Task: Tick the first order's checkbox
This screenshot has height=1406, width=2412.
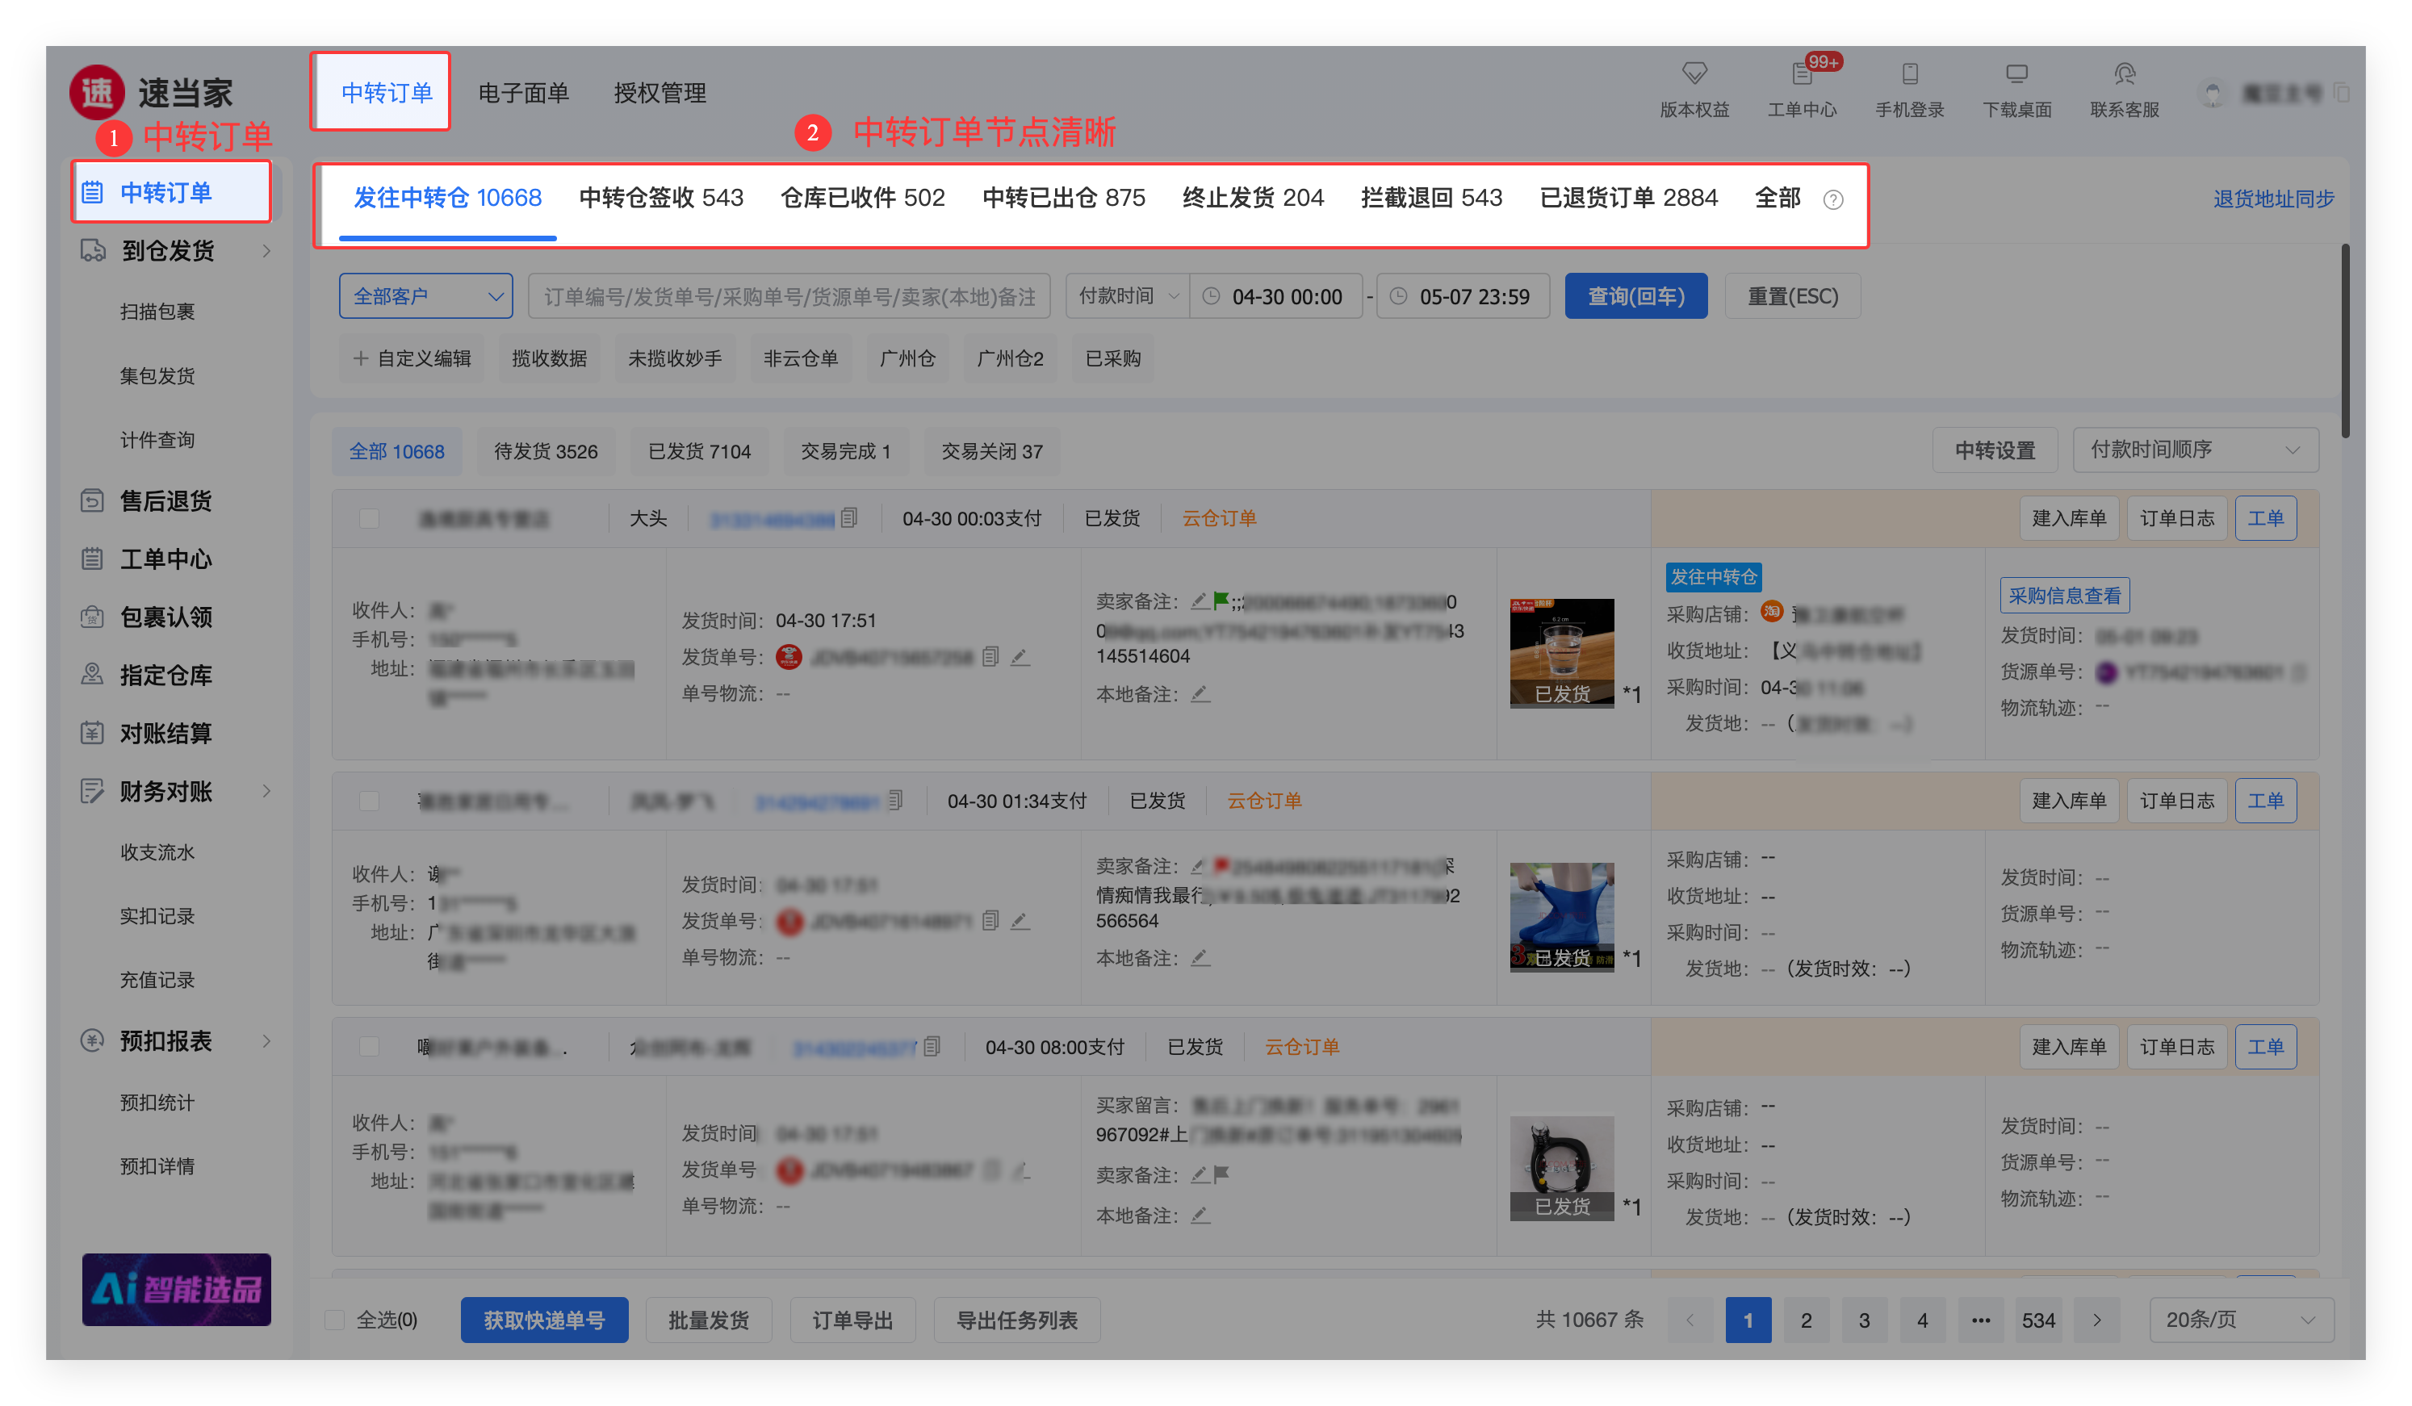Action: point(368,519)
